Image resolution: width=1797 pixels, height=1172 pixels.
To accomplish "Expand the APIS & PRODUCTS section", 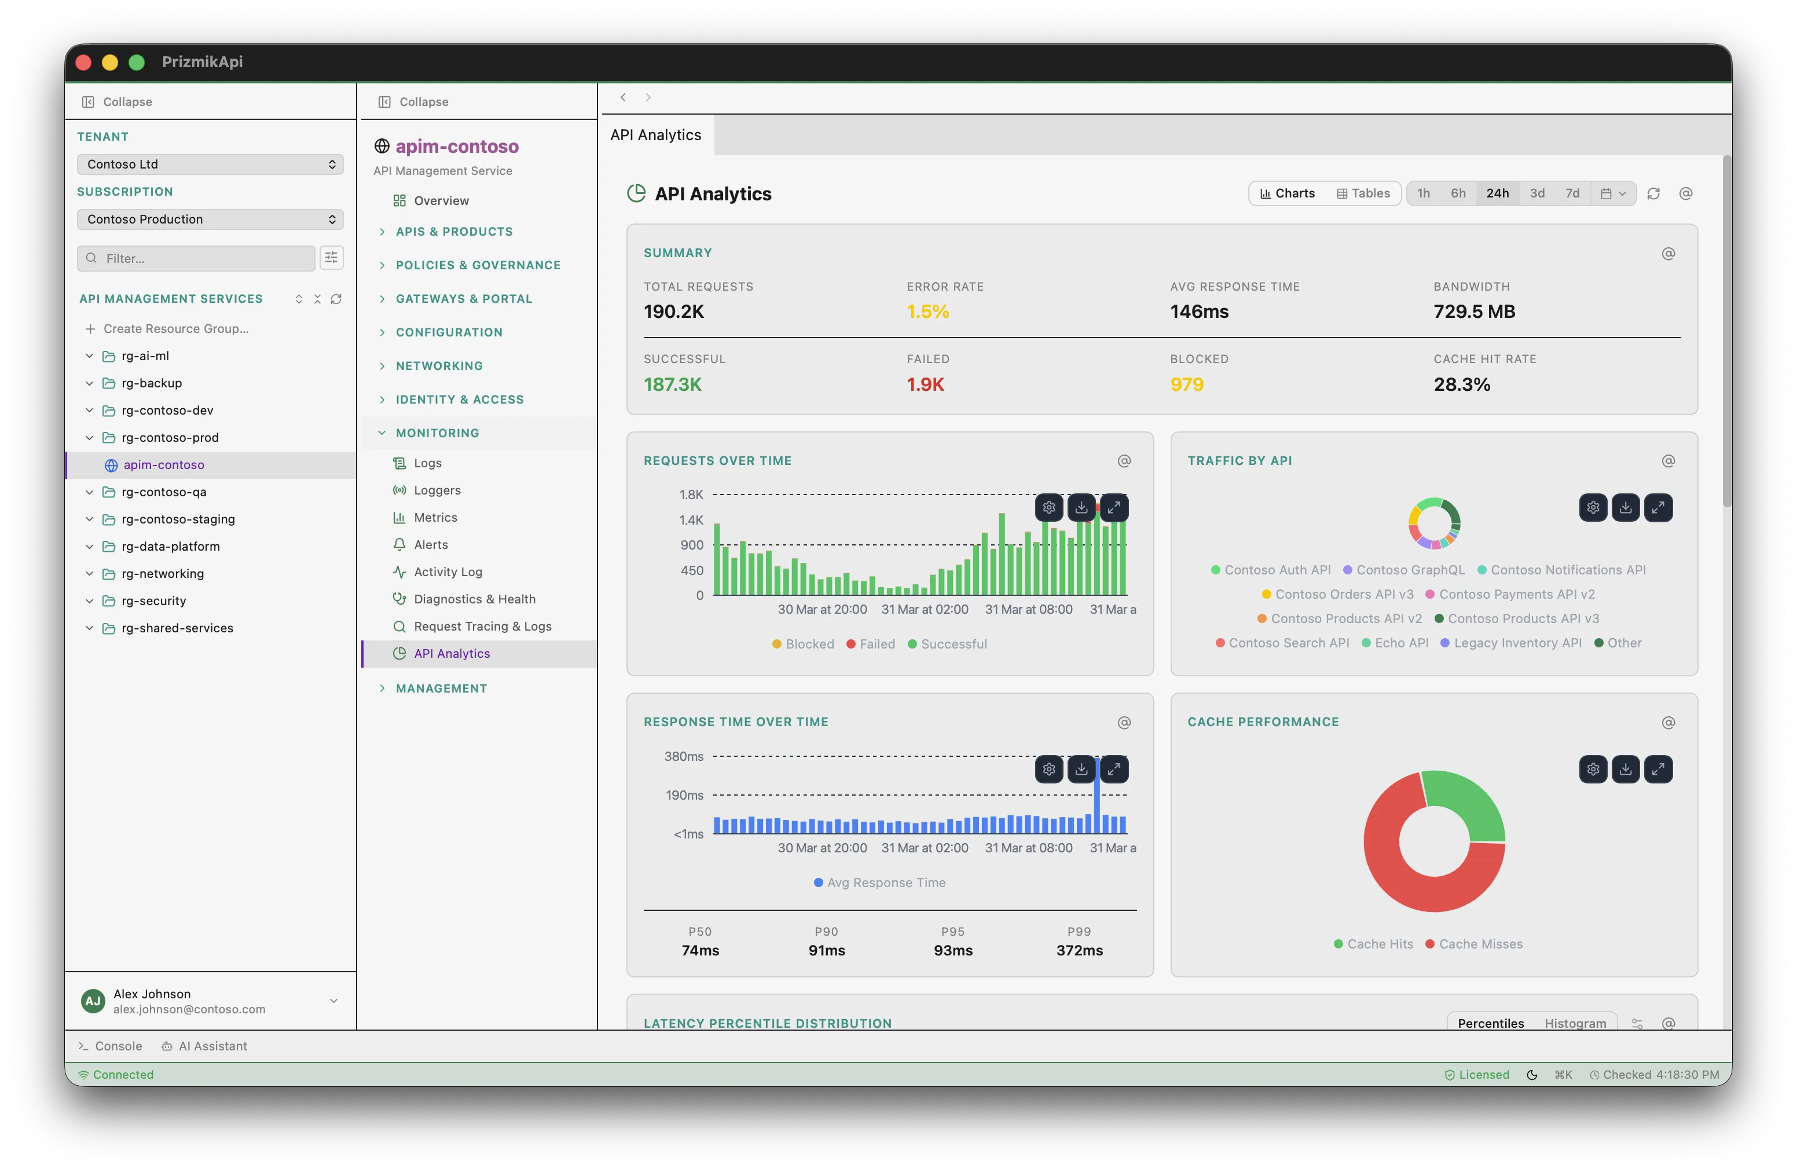I will pyautogui.click(x=454, y=231).
